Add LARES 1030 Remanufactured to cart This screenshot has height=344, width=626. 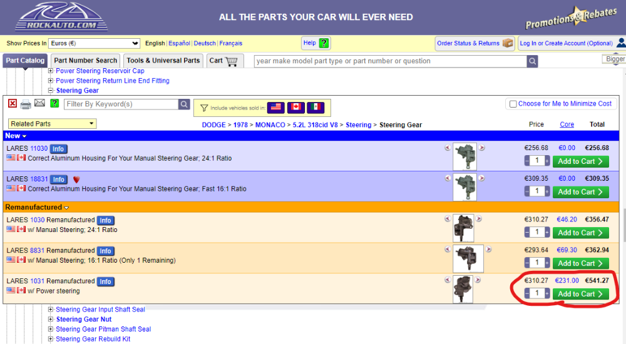pos(580,233)
